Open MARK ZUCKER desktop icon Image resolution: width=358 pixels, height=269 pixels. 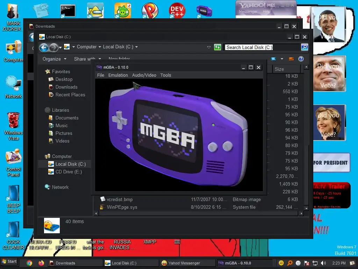(x=13, y=17)
